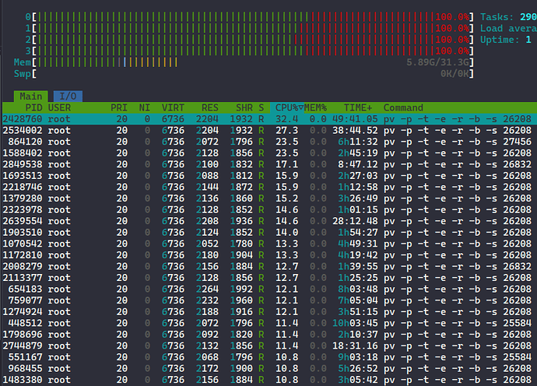
Task: Select highlighted process row PID 2428760
Action: coord(269,119)
